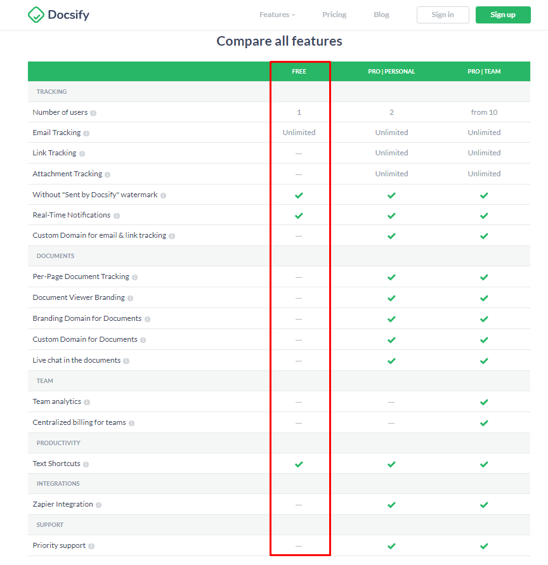Screen dimensions: 548x565
Task: Click info icon next to Attachment Tracking
Action: pos(107,174)
